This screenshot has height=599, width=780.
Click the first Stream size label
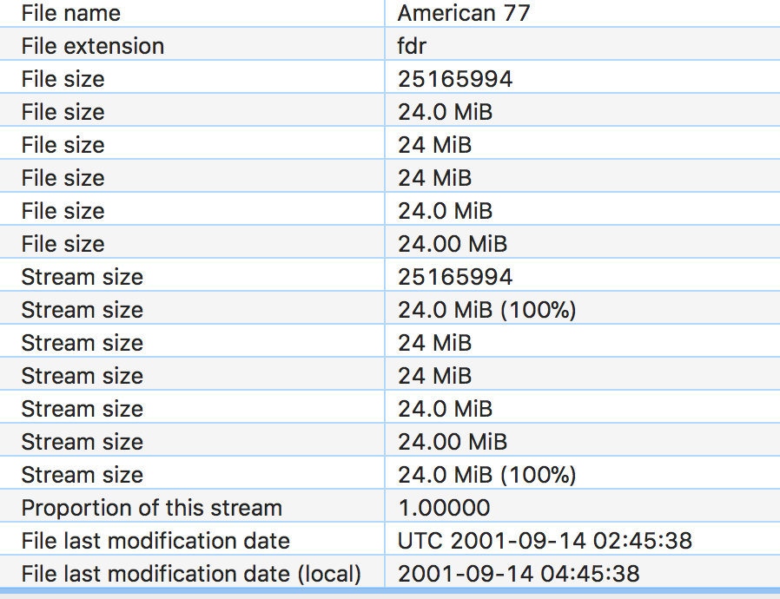pos(82,277)
